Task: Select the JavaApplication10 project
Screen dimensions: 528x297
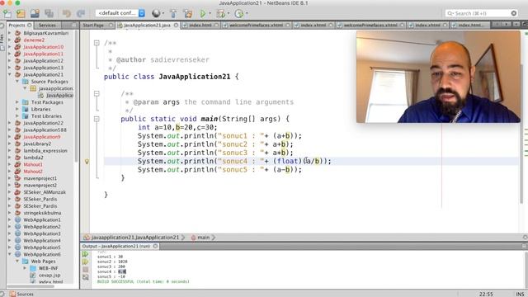Action: click(x=43, y=47)
